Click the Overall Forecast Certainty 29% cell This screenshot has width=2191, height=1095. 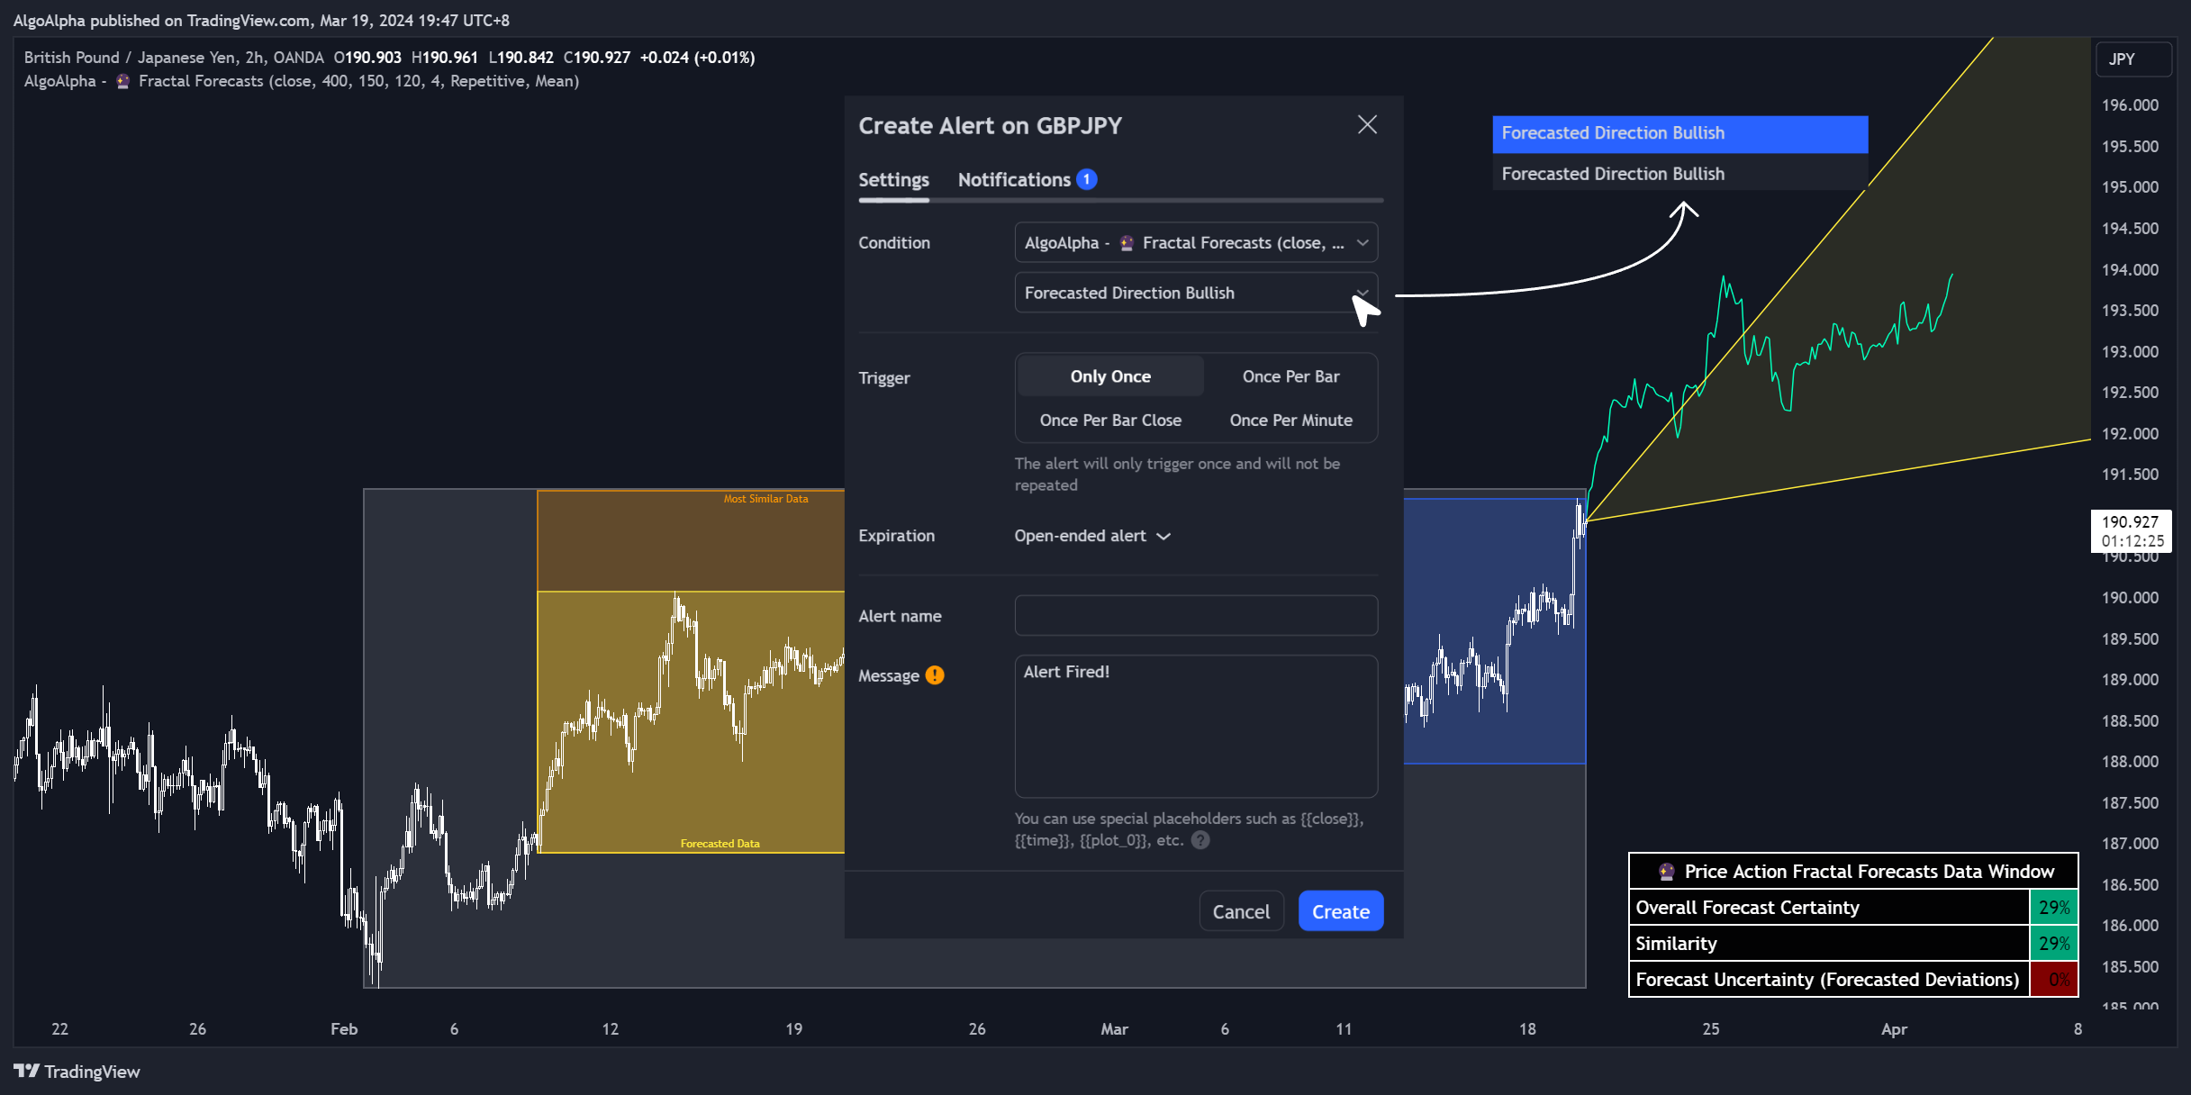pyautogui.click(x=2053, y=908)
